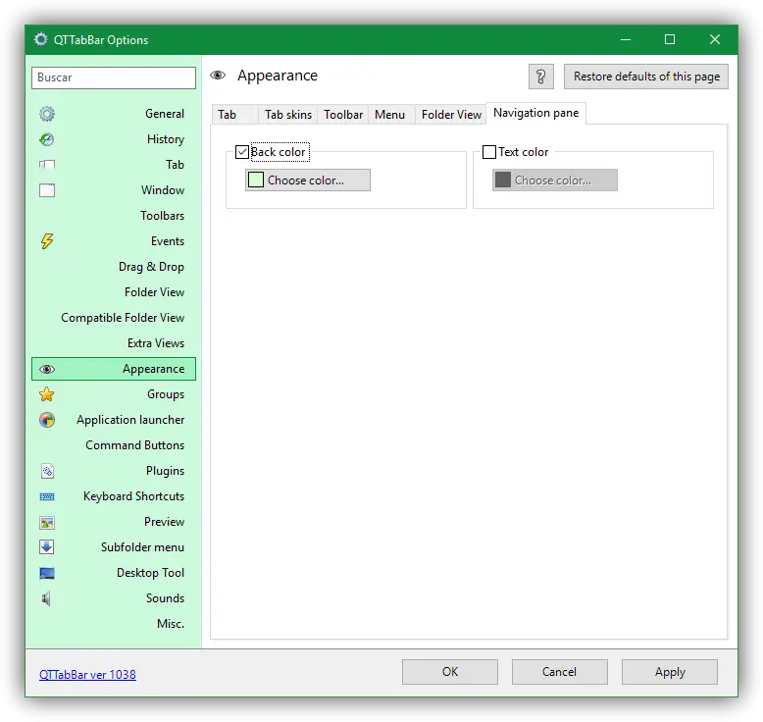Minimize the QTTabBar Options window
The width and height of the screenshot is (763, 722).
(626, 39)
